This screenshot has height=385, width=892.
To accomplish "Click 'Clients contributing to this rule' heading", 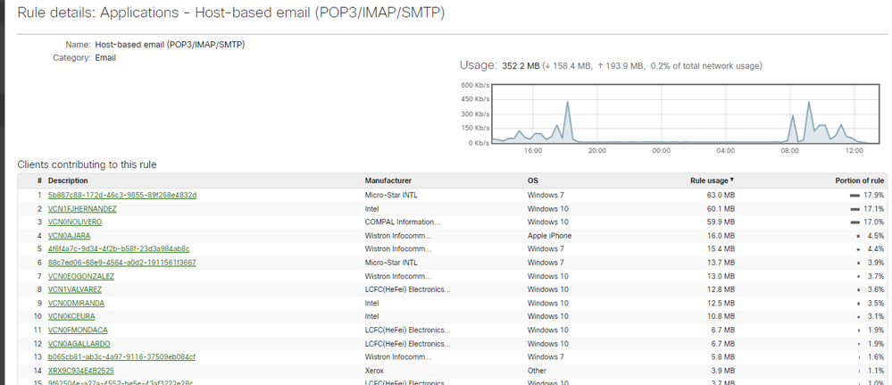I will coord(87,164).
